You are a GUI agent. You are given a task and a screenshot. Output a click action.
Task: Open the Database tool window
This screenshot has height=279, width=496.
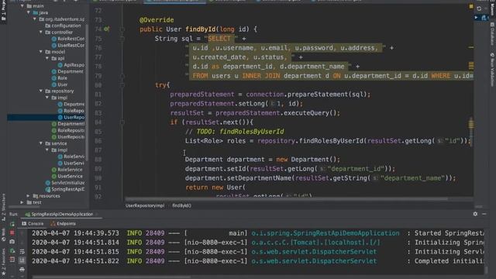(492, 34)
